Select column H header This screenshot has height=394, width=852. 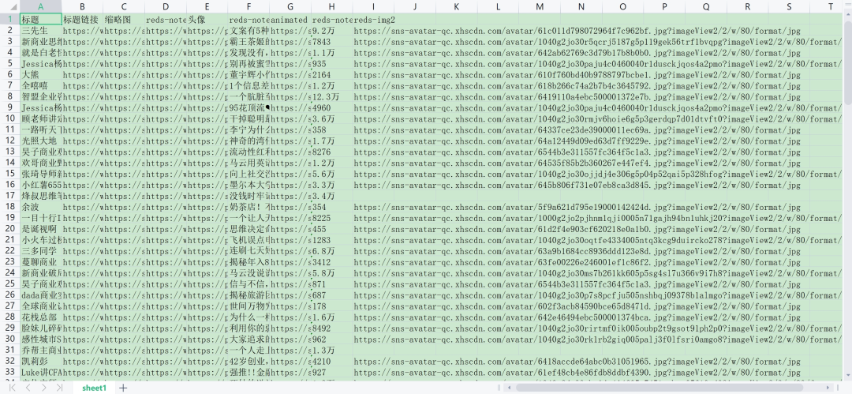(x=331, y=6)
